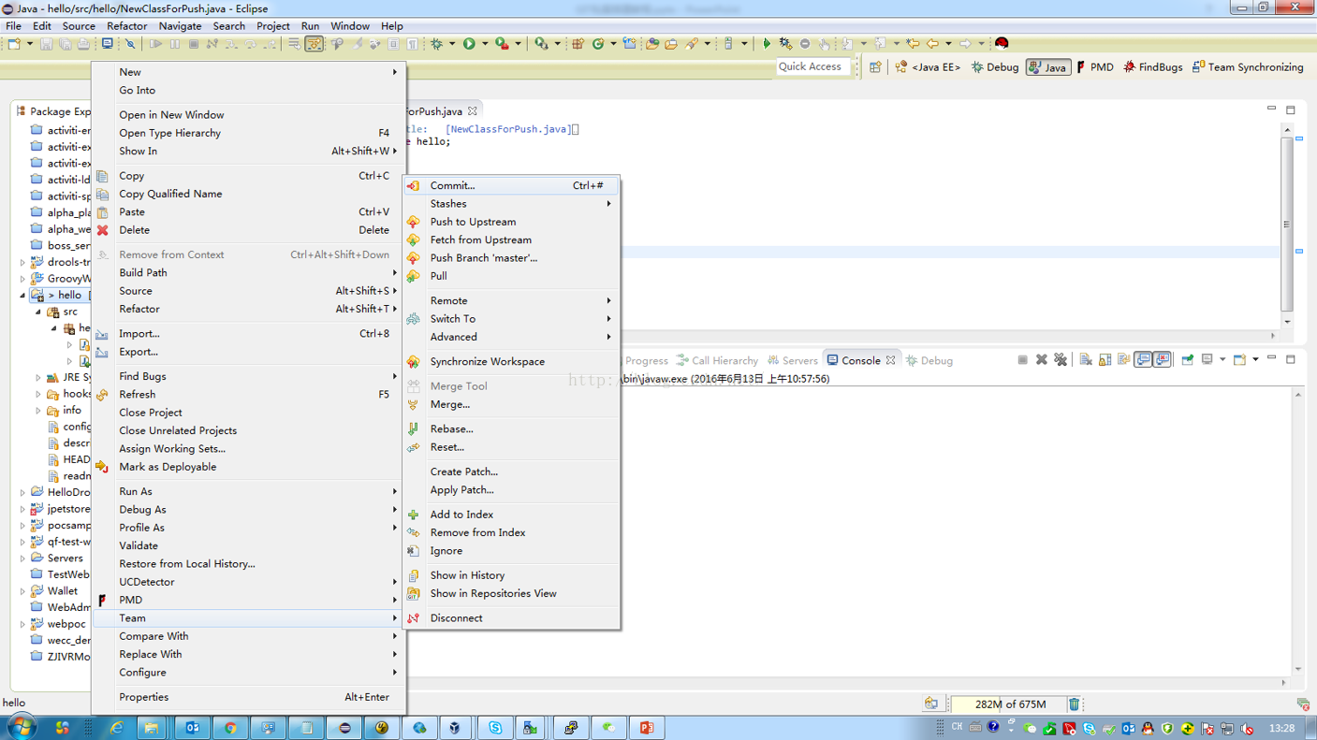Minimize the editor area view
Image resolution: width=1317 pixels, height=740 pixels.
coord(1271,109)
